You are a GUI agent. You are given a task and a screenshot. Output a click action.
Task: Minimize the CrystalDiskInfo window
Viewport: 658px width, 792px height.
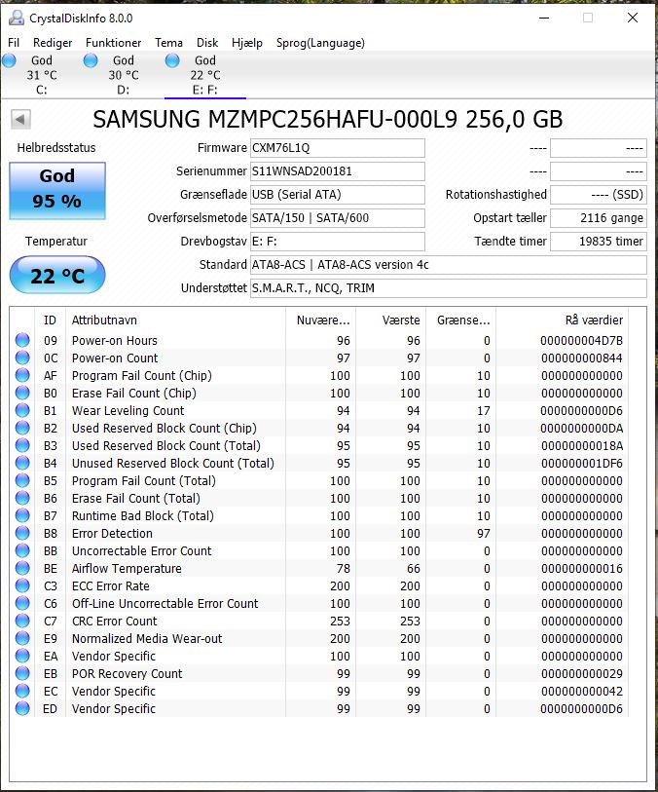(544, 19)
